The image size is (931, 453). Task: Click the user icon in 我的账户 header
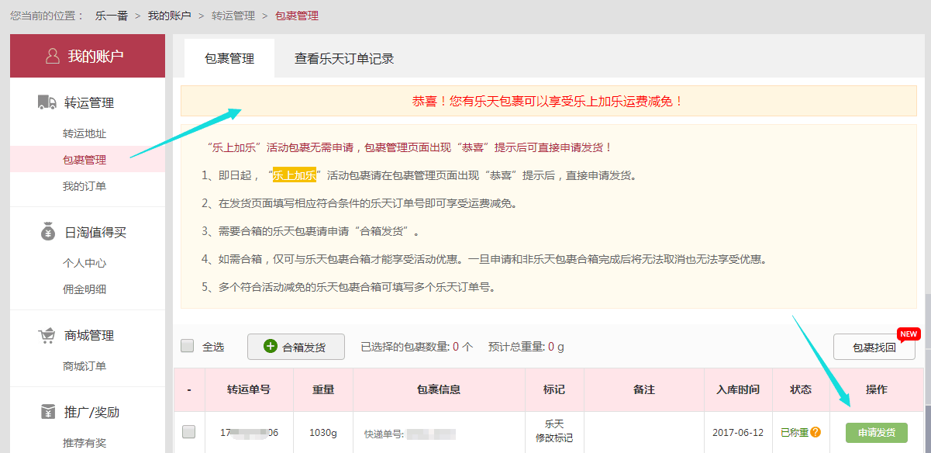[53, 56]
